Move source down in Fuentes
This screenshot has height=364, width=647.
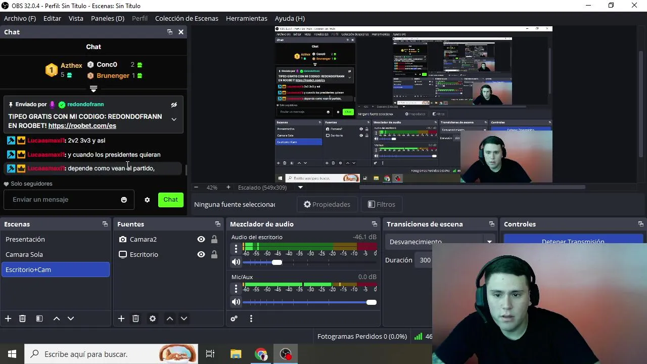coord(184,318)
